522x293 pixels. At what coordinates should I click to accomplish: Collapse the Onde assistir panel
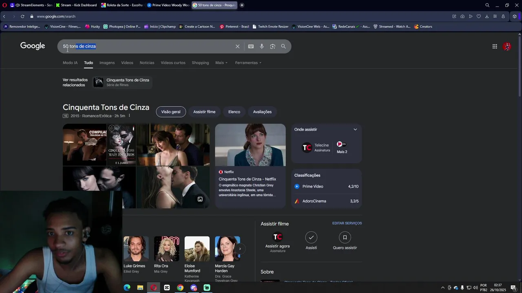(x=355, y=129)
